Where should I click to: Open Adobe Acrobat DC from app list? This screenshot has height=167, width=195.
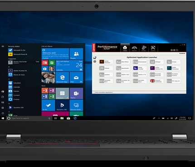pos(18,71)
